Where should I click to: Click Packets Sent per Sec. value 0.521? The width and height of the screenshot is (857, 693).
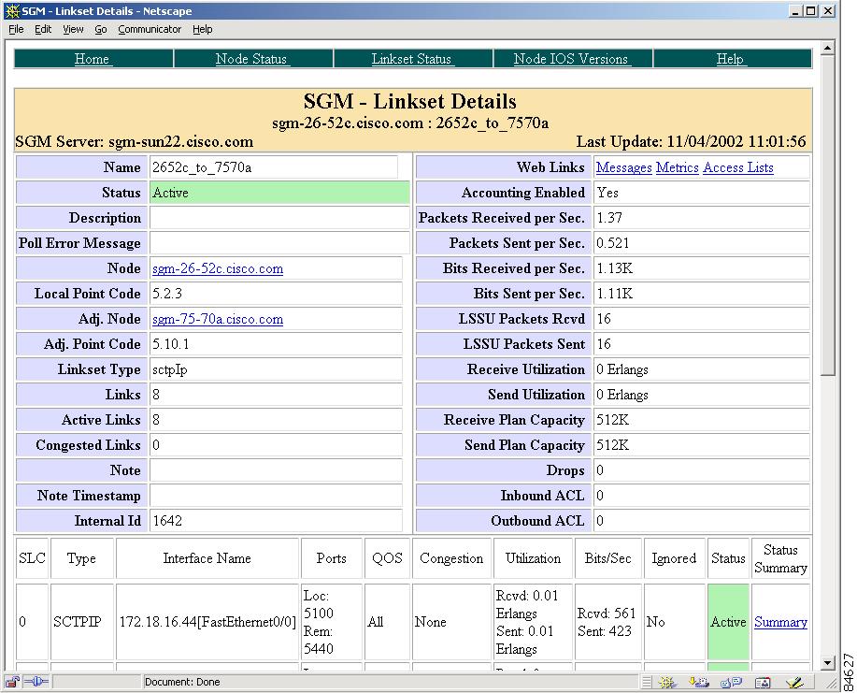pyautogui.click(x=613, y=243)
